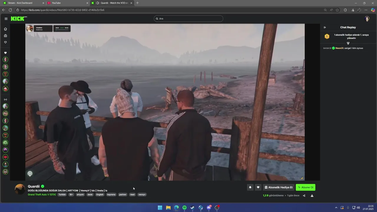The image size is (377, 212).
Task: Open the user profile avatar in the Kick header
Action: click(x=367, y=19)
